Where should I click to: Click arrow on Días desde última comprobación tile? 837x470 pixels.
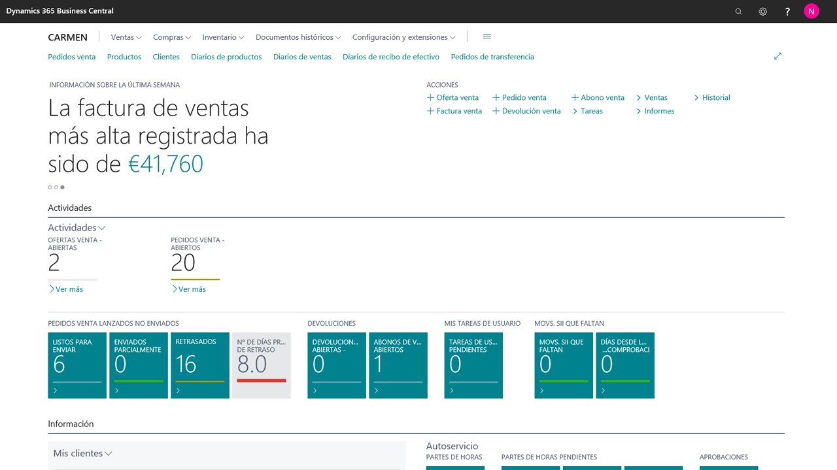(x=604, y=390)
